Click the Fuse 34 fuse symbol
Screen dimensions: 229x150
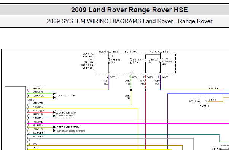coord(131,61)
